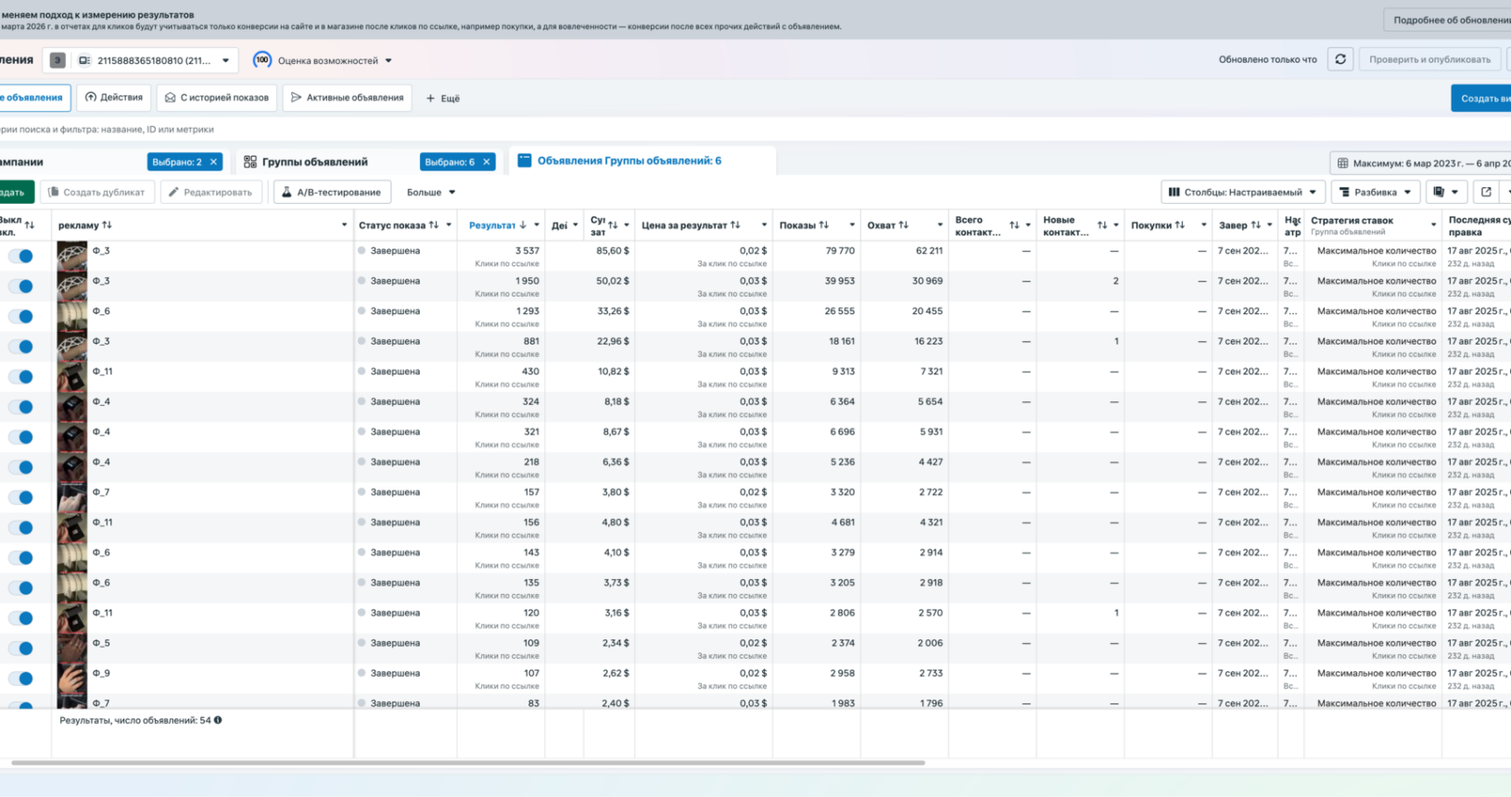Toggle the Ф_9 ad on/off switch

pos(21,678)
